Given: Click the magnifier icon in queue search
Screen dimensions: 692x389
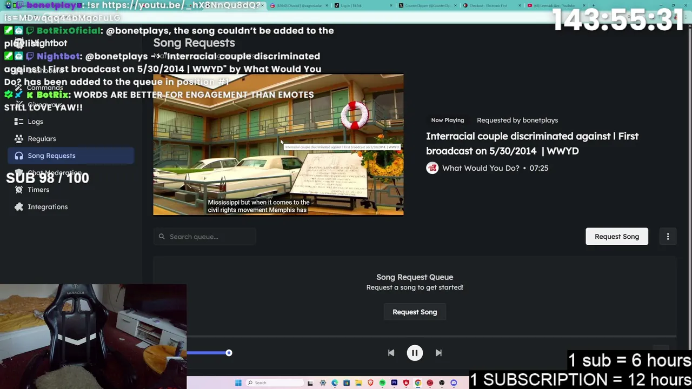Looking at the screenshot, I should [162, 237].
